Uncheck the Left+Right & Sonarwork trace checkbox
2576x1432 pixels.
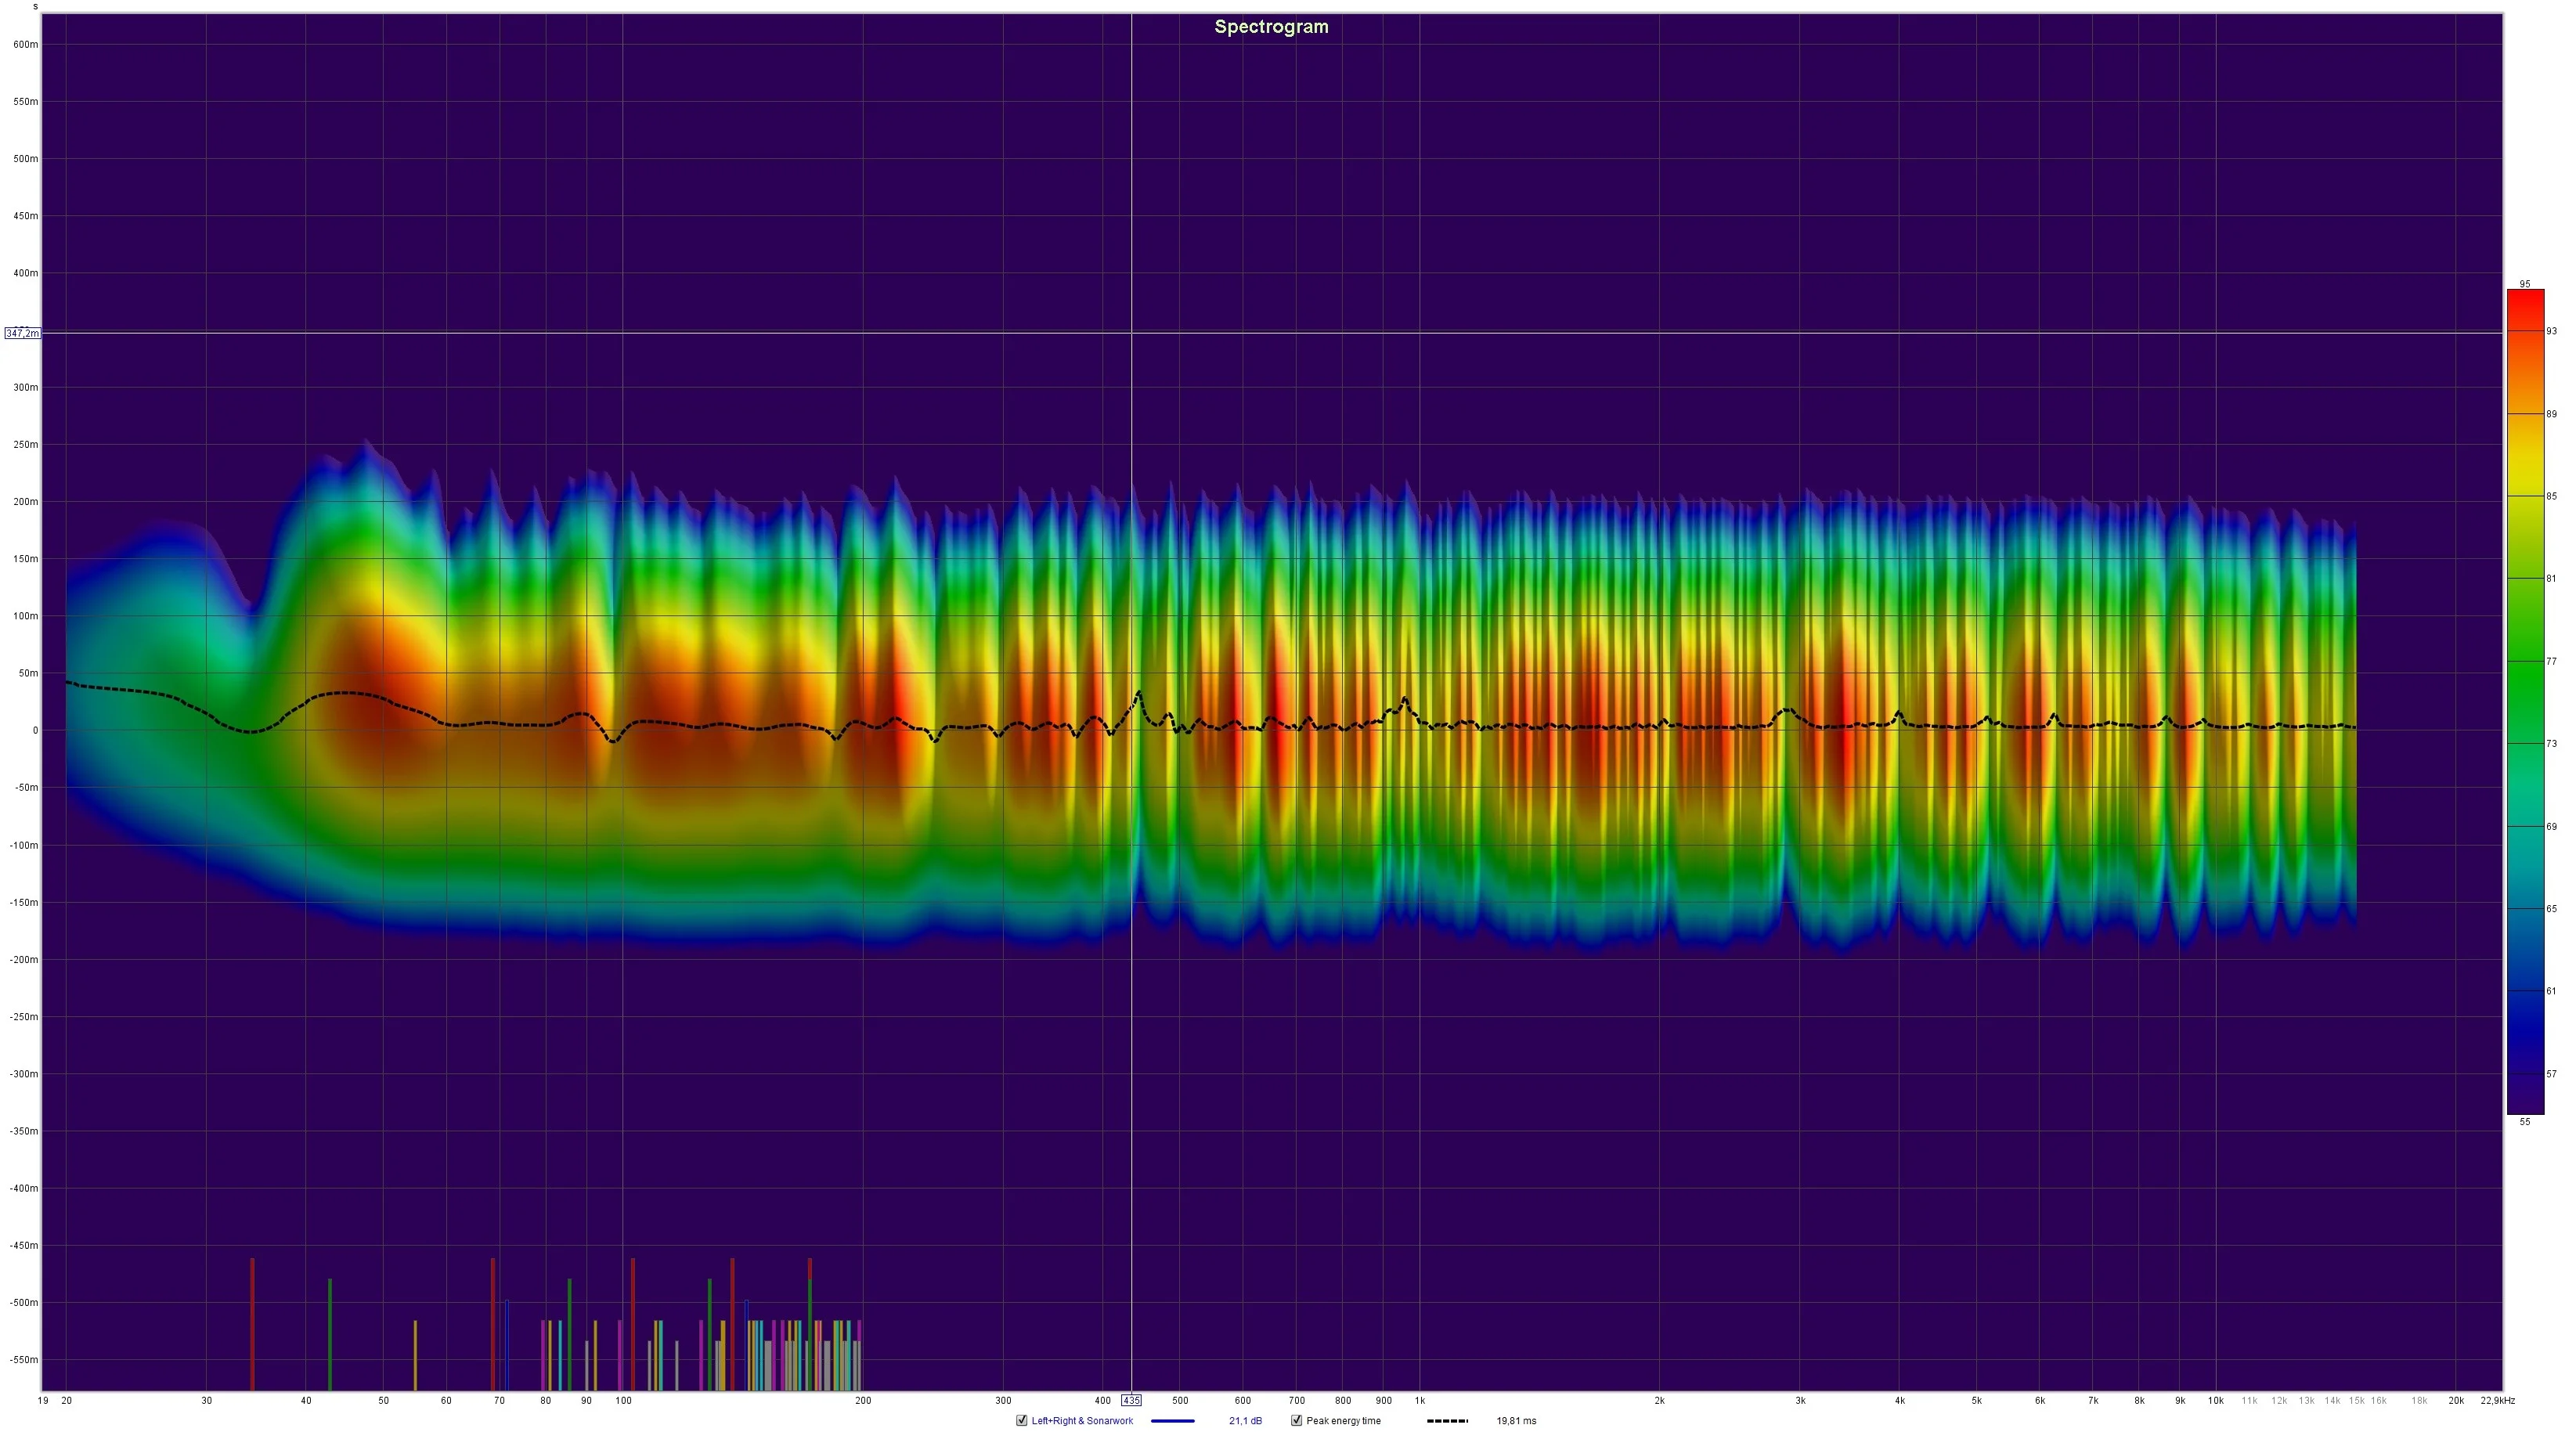[1021, 1421]
